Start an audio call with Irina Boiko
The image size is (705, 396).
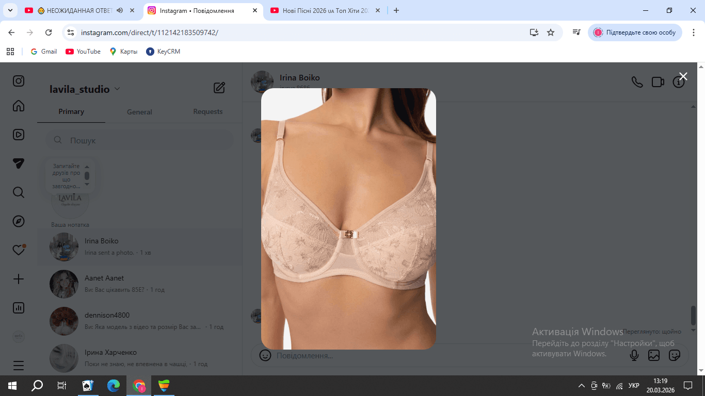tap(637, 82)
